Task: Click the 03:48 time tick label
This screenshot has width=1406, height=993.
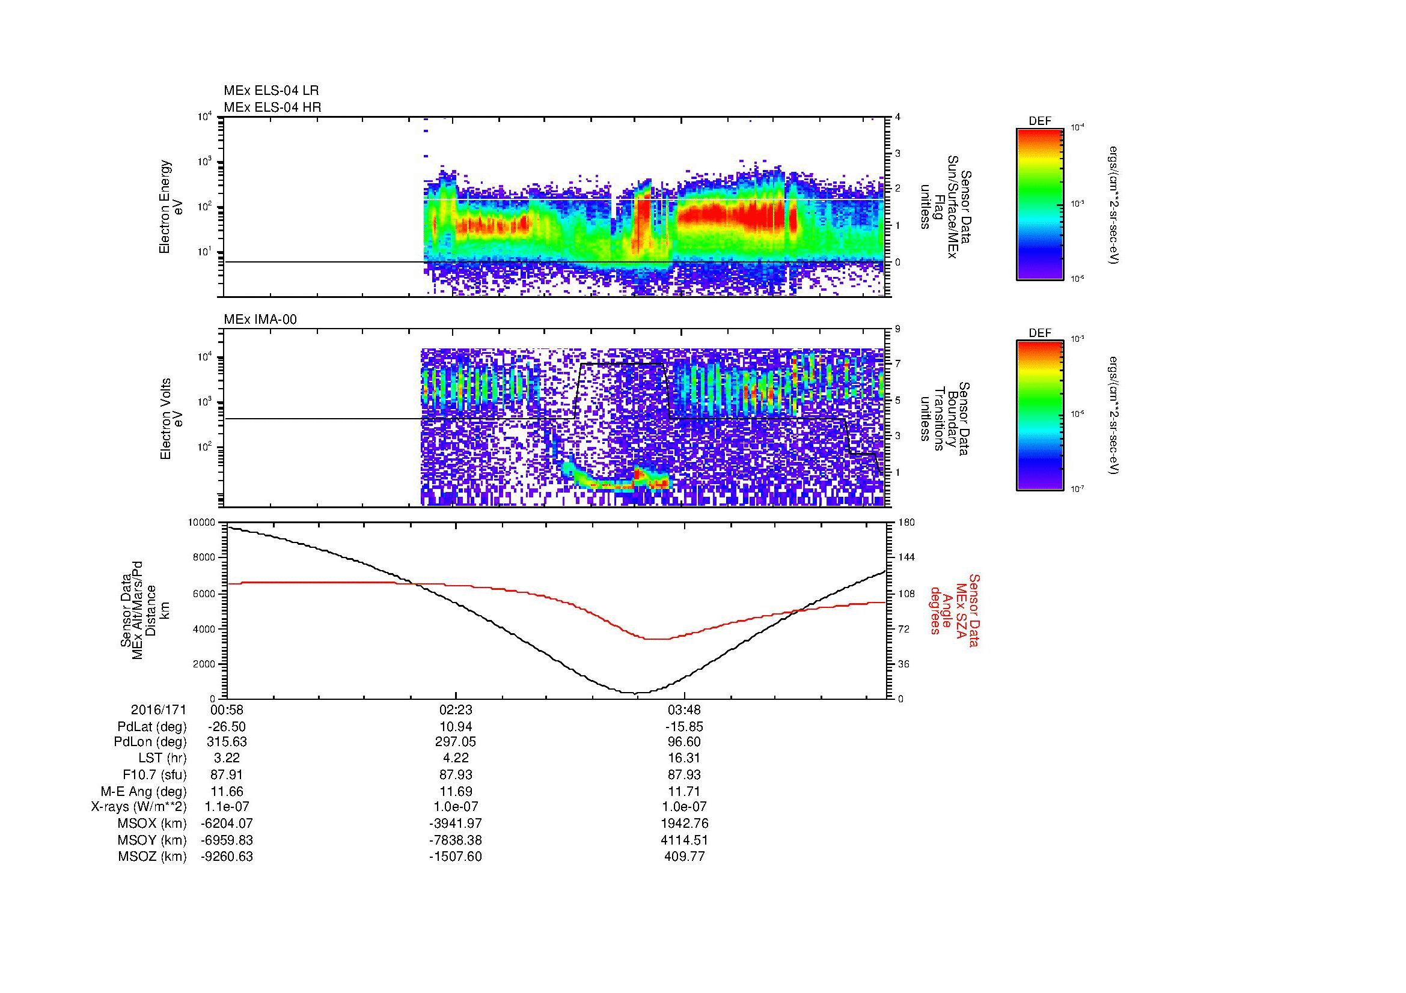Action: coord(684,710)
